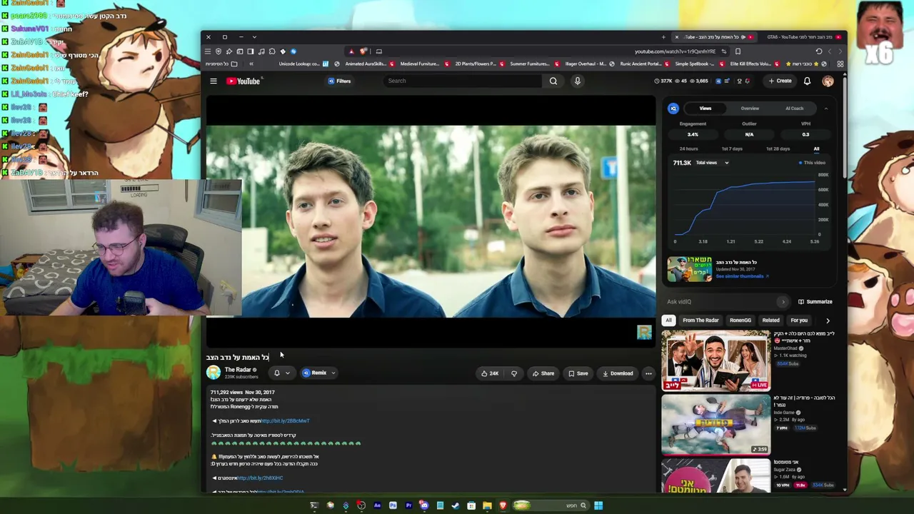Switch to the vidIQ Views tab
This screenshot has height=514, width=914.
pyautogui.click(x=705, y=109)
